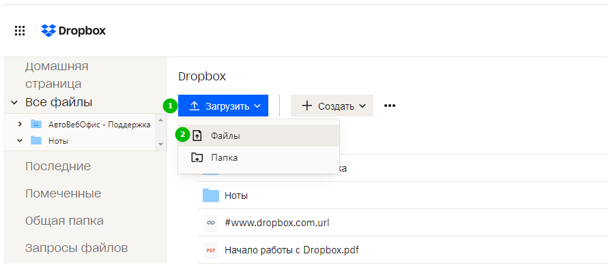The width and height of the screenshot is (611, 267).
Task: Expand the АвтоВебОфис - Поддержка tree folder
Action: (x=20, y=125)
